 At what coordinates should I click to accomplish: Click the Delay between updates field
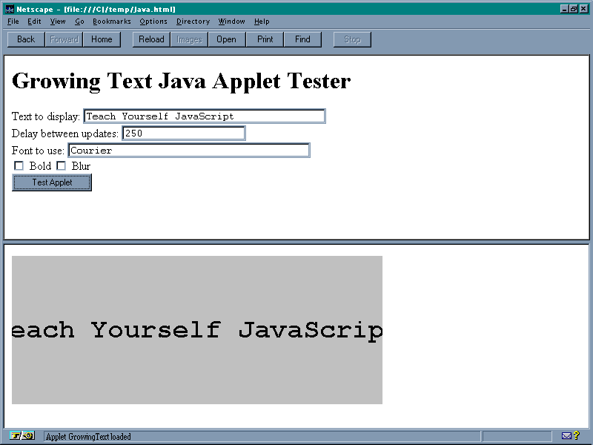pyautogui.click(x=183, y=133)
